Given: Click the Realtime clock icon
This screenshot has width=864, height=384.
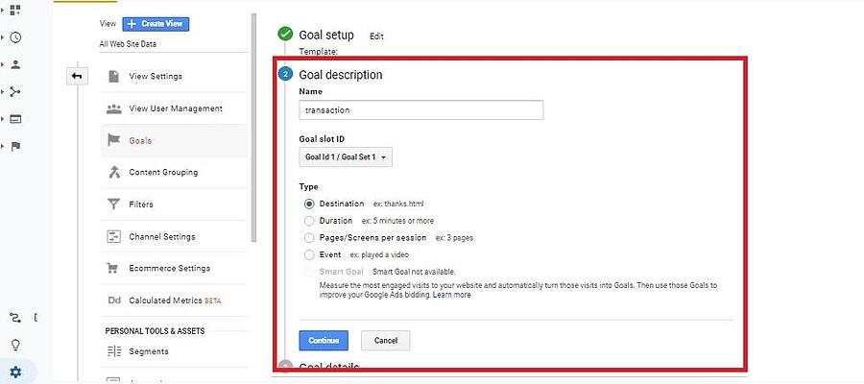Looking at the screenshot, I should pos(15,37).
